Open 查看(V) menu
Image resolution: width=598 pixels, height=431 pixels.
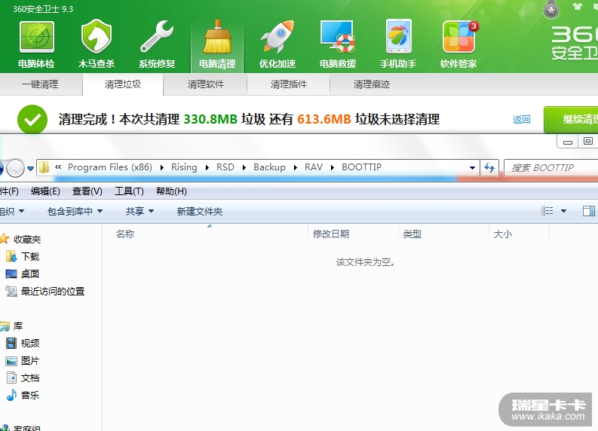click(x=87, y=191)
